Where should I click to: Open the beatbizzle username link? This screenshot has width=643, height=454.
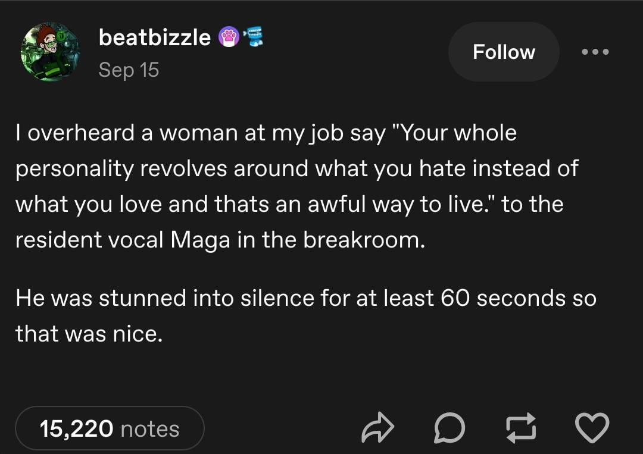pyautogui.click(x=155, y=37)
